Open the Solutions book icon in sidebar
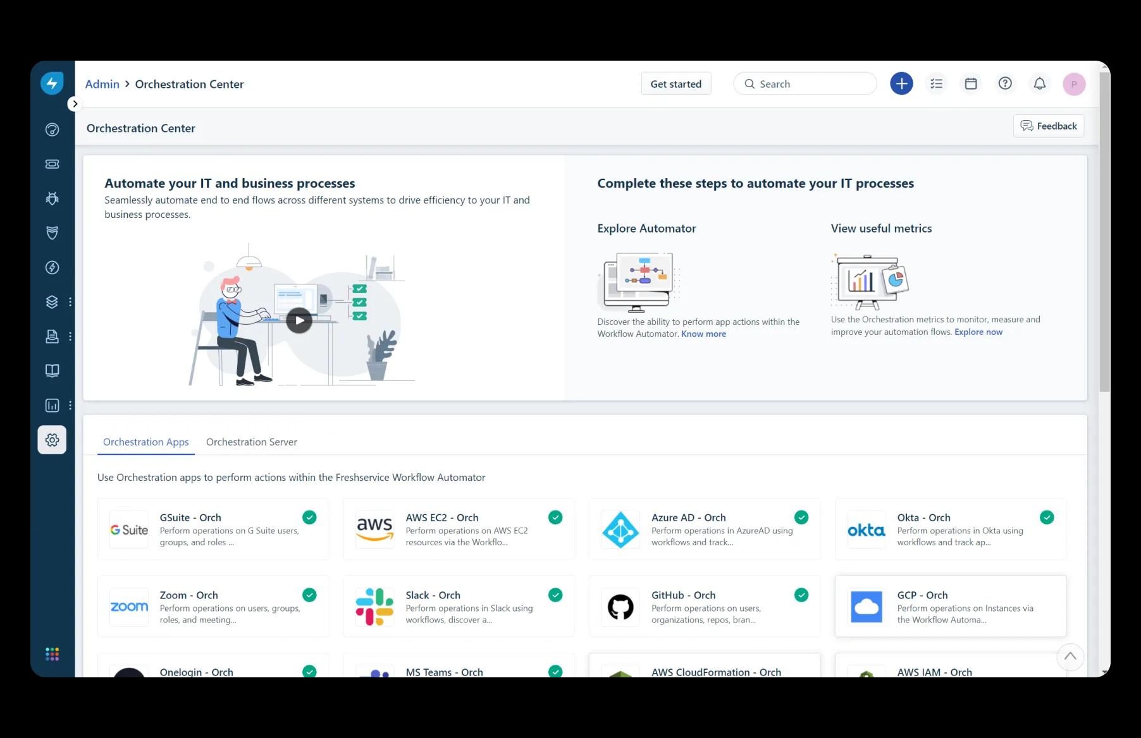Viewport: 1141px width, 738px height. 52,370
